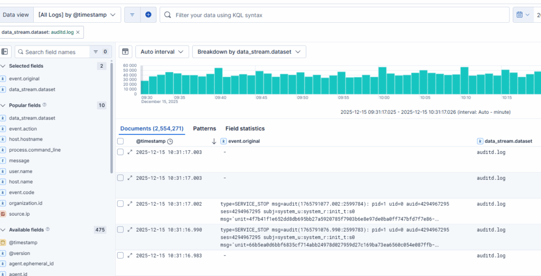Image resolution: width=541 pixels, height=276 pixels.
Task: Remove the auditd.log filter pill
Action: click(x=78, y=32)
